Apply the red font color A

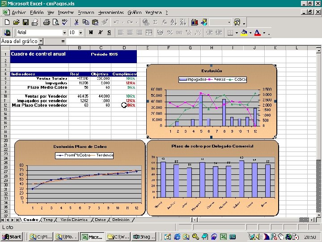click(257, 33)
